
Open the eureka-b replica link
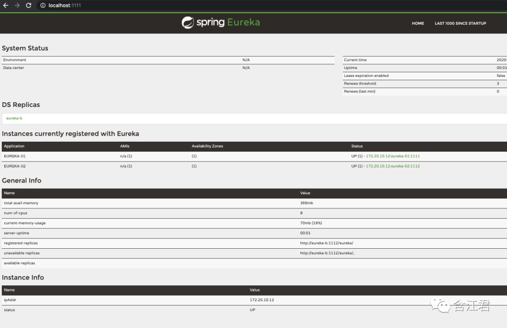click(x=14, y=118)
